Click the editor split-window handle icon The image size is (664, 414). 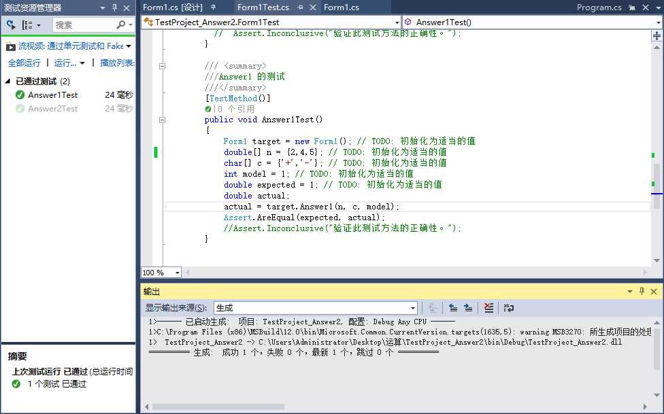pos(657,36)
